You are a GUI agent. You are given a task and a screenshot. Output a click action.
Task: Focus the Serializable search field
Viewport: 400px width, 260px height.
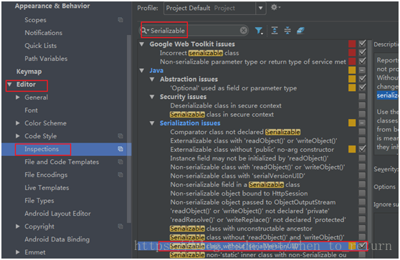point(194,31)
